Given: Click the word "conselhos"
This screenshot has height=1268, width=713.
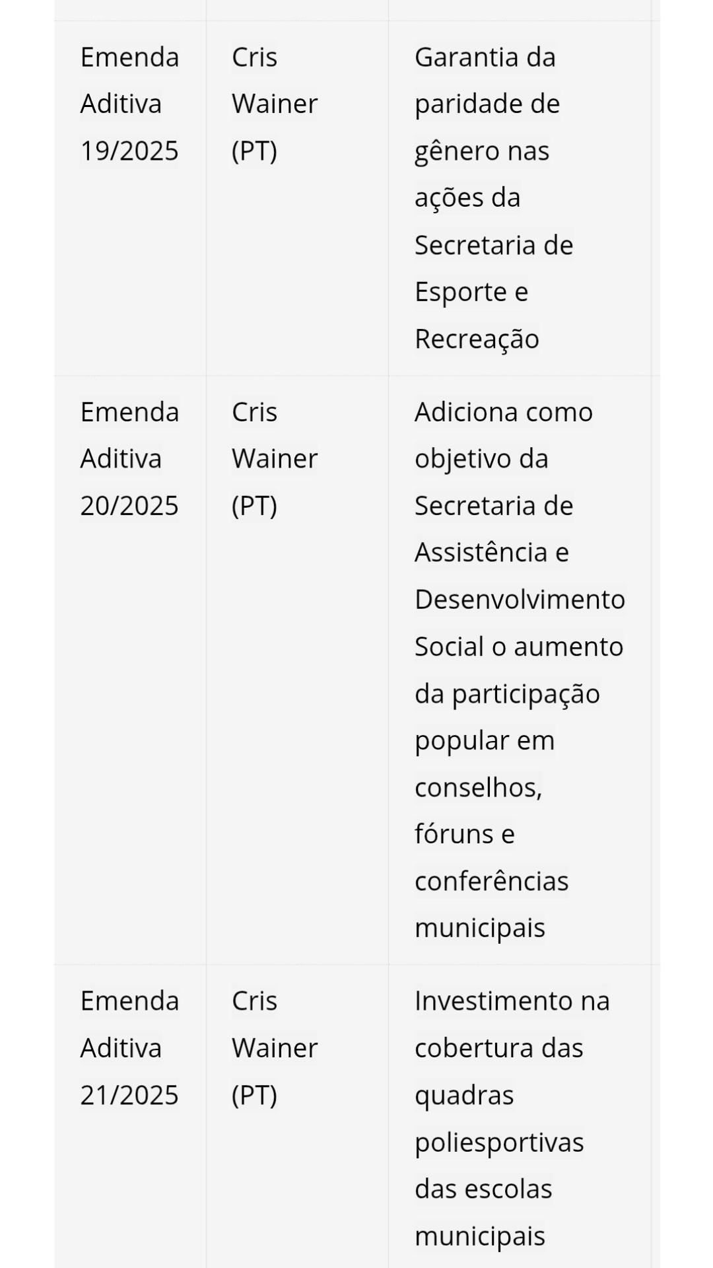Looking at the screenshot, I should tap(478, 787).
